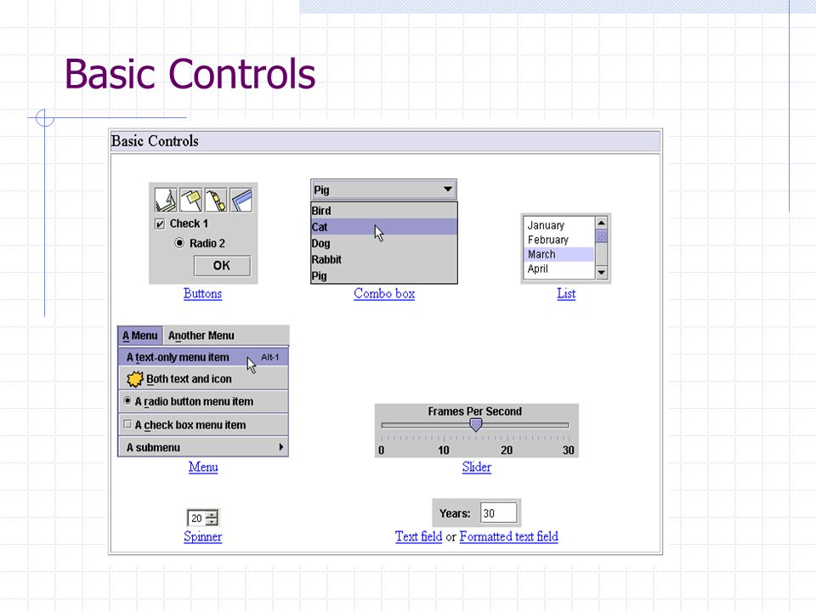Viewport: 816px width, 612px height.
Task: Click the first toolbar icon with papers and pen
Action: tap(166, 200)
